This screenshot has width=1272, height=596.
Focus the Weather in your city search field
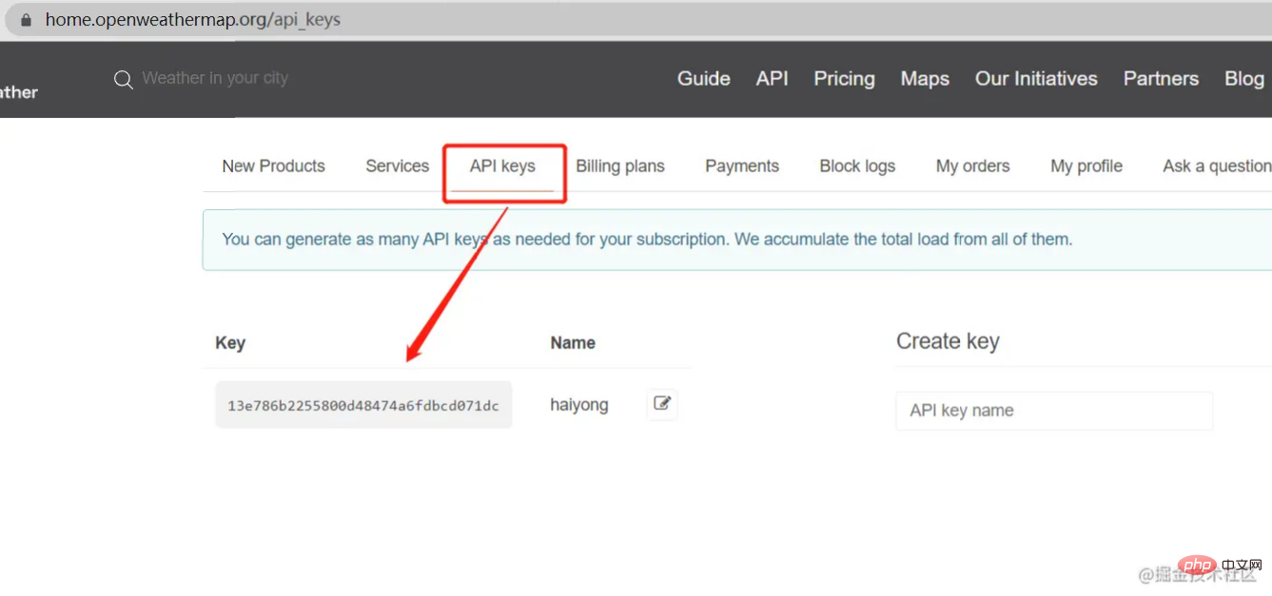[215, 78]
